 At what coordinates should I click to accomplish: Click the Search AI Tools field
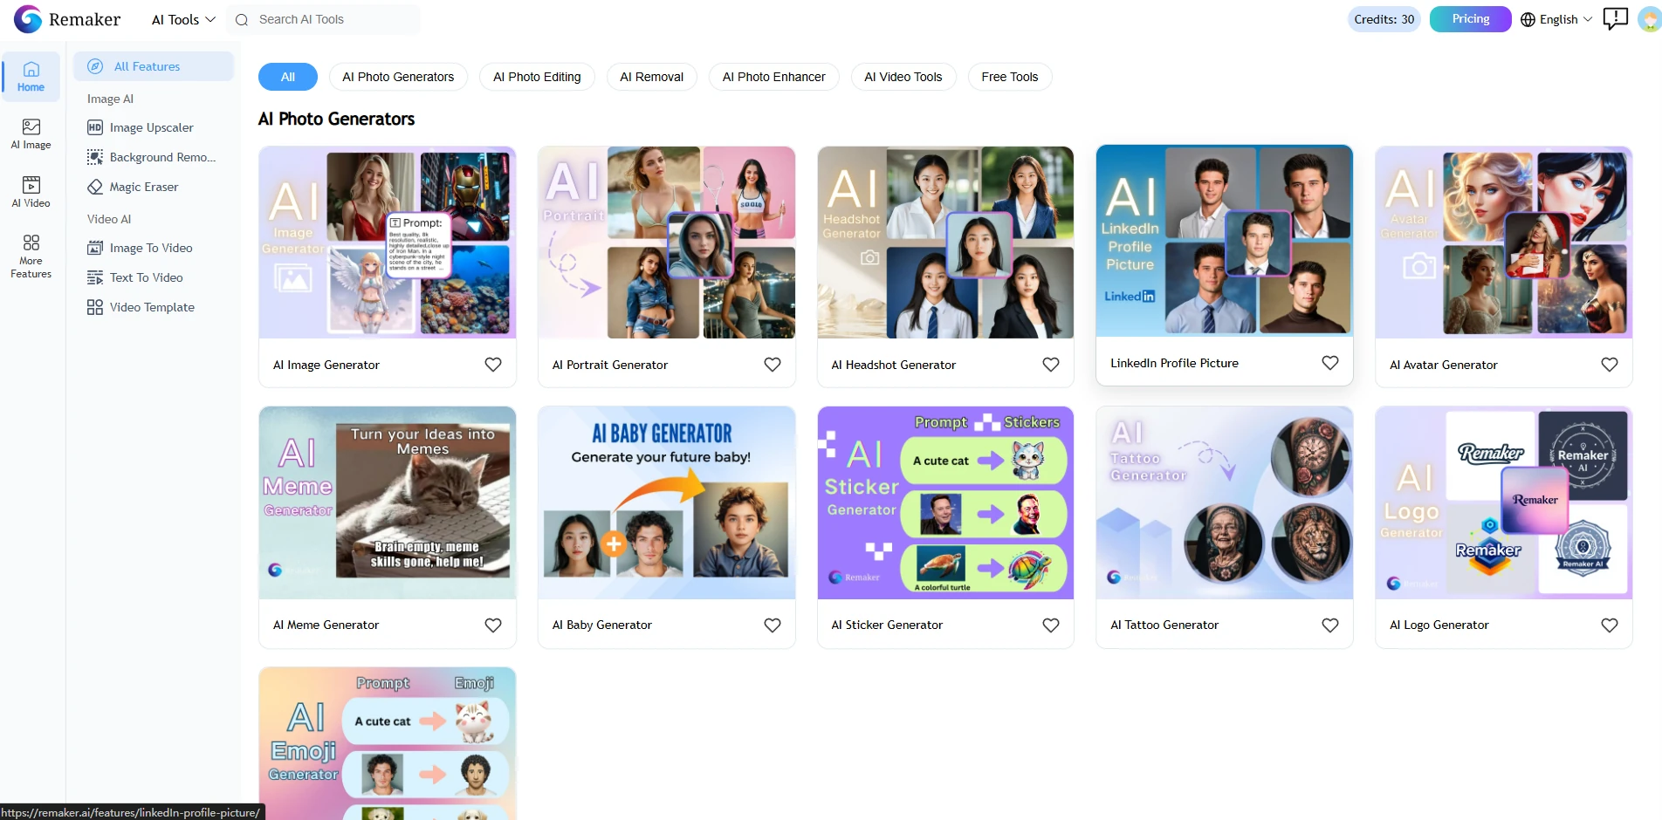324,19
